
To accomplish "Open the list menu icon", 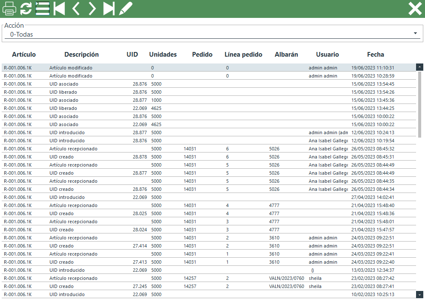I will (43, 9).
